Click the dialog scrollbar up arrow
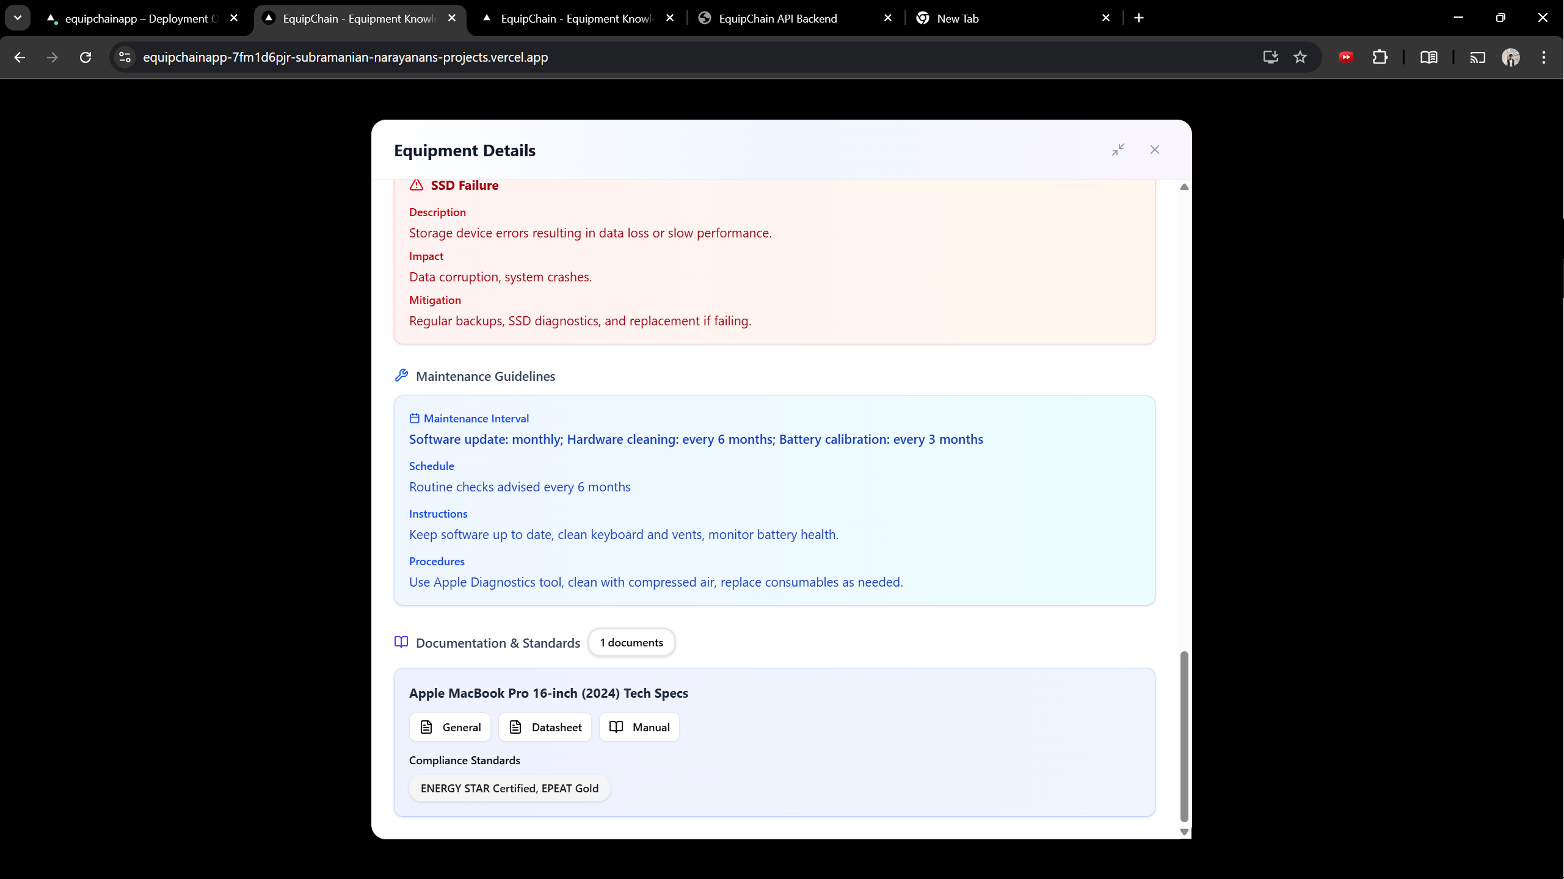Viewport: 1564px width, 879px height. point(1184,187)
